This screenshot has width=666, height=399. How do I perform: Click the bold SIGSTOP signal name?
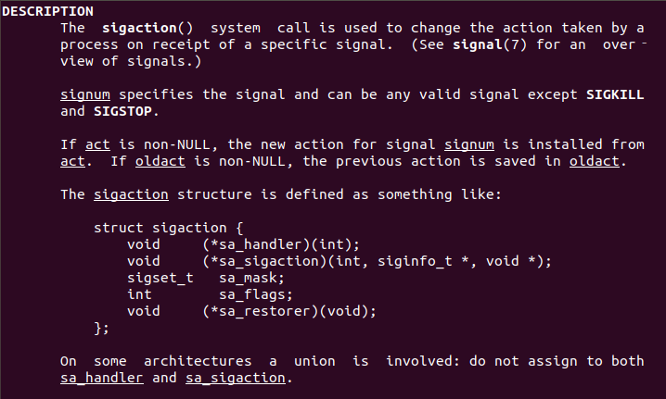click(x=125, y=111)
